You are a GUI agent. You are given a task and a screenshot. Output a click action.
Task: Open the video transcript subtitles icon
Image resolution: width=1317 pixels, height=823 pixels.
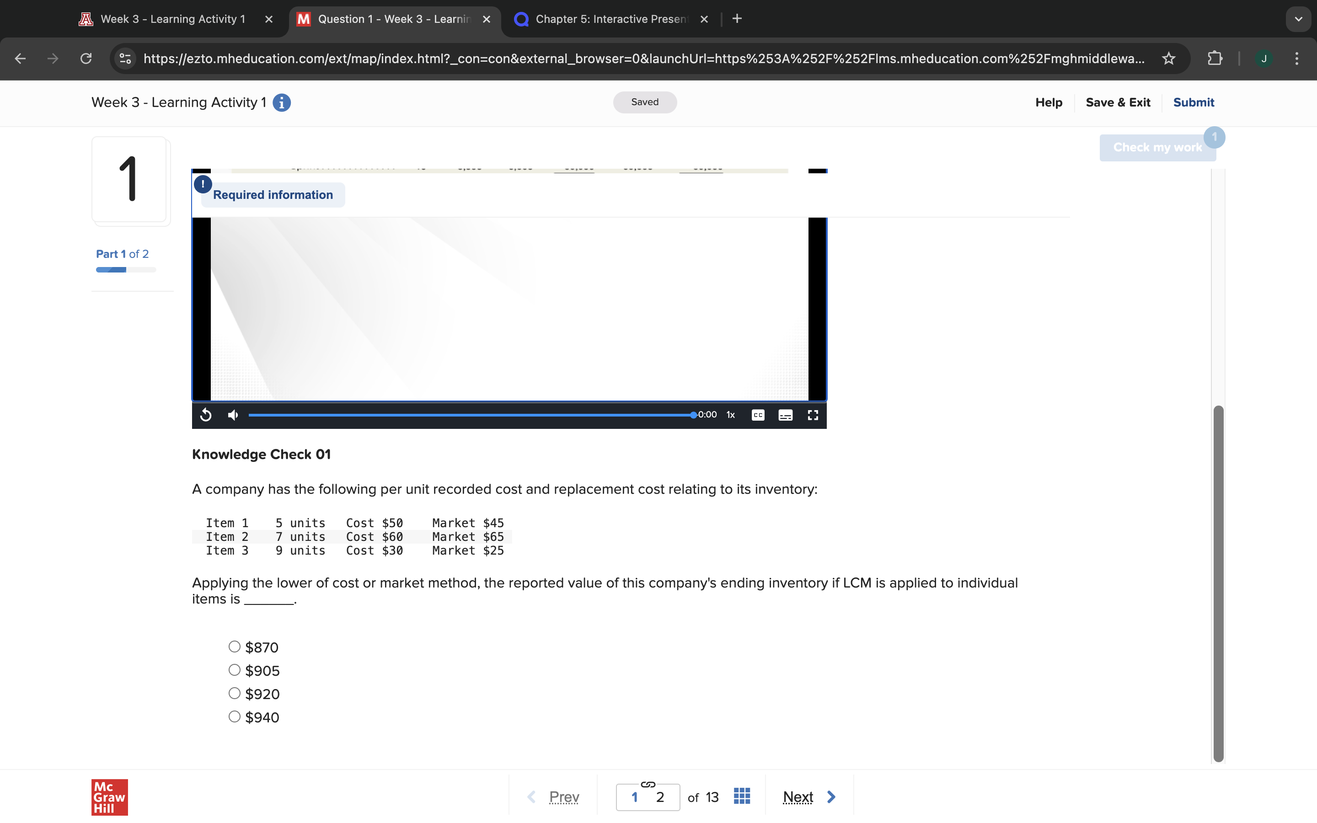[785, 415]
